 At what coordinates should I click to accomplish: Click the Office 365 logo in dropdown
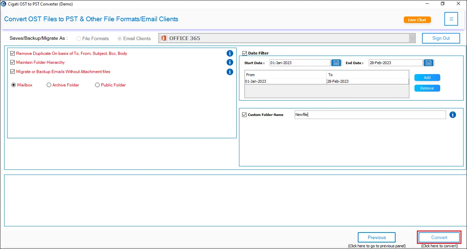pos(164,38)
